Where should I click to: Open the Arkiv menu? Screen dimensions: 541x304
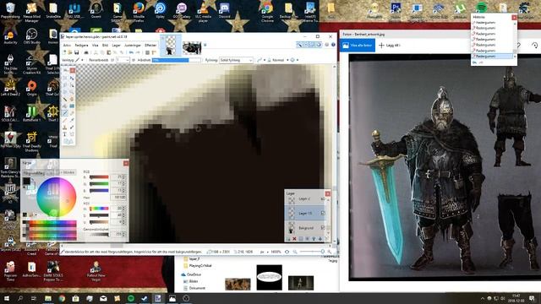(x=67, y=45)
